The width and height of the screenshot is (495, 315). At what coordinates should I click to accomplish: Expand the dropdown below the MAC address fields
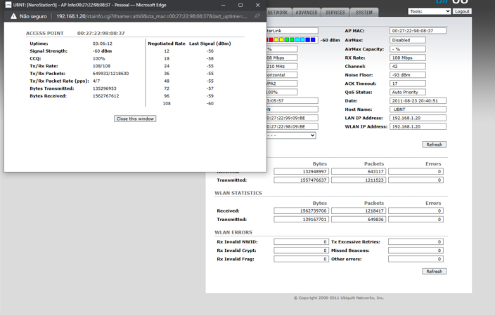pyautogui.click(x=291, y=135)
